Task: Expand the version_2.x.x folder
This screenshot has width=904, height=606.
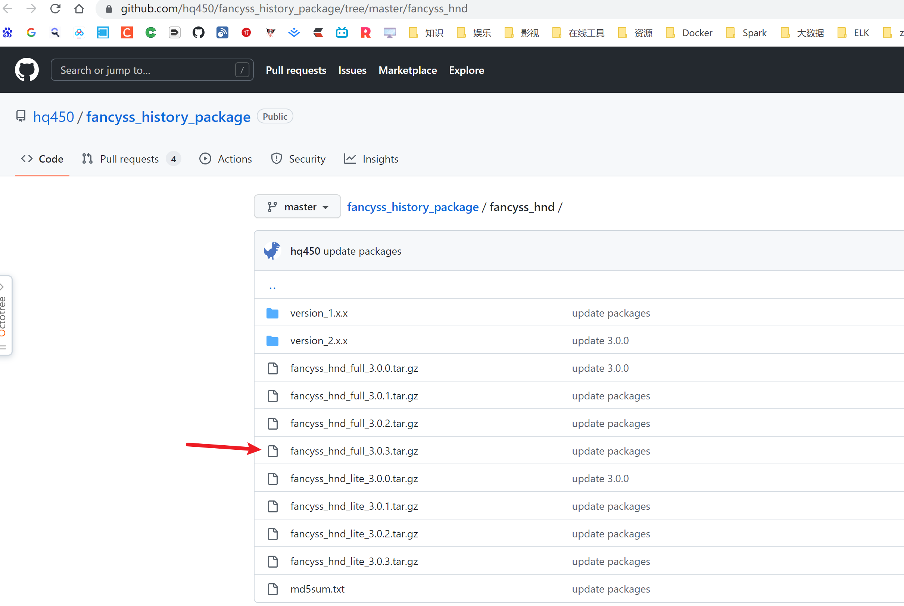Action: point(319,340)
